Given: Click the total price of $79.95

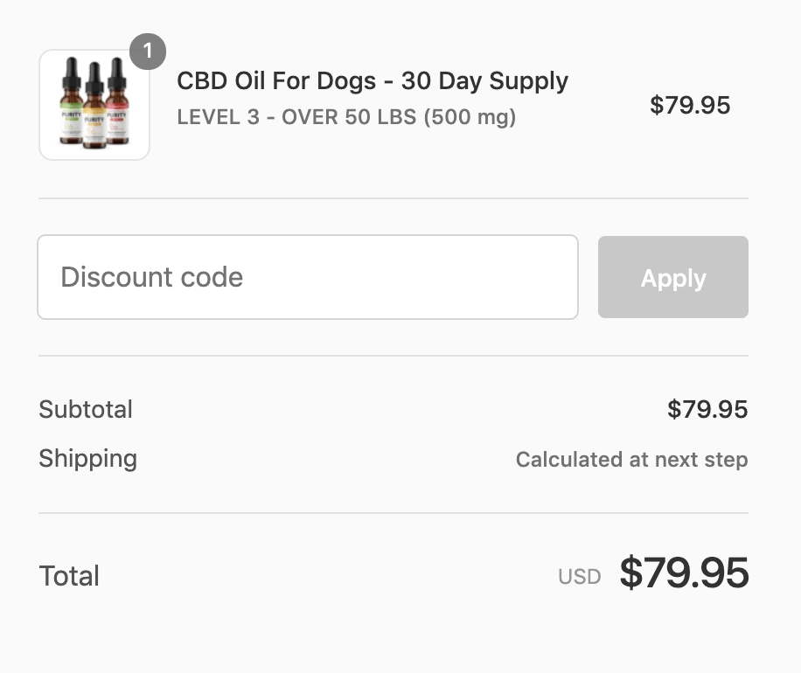Looking at the screenshot, I should [686, 573].
